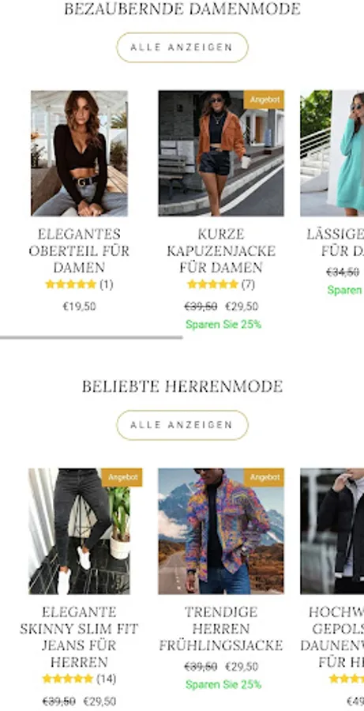Open the turquoise dress product photo

332,153
